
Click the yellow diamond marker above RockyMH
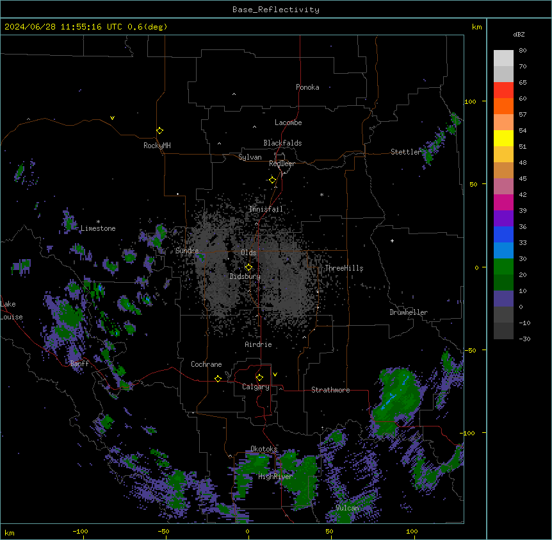[x=160, y=130]
